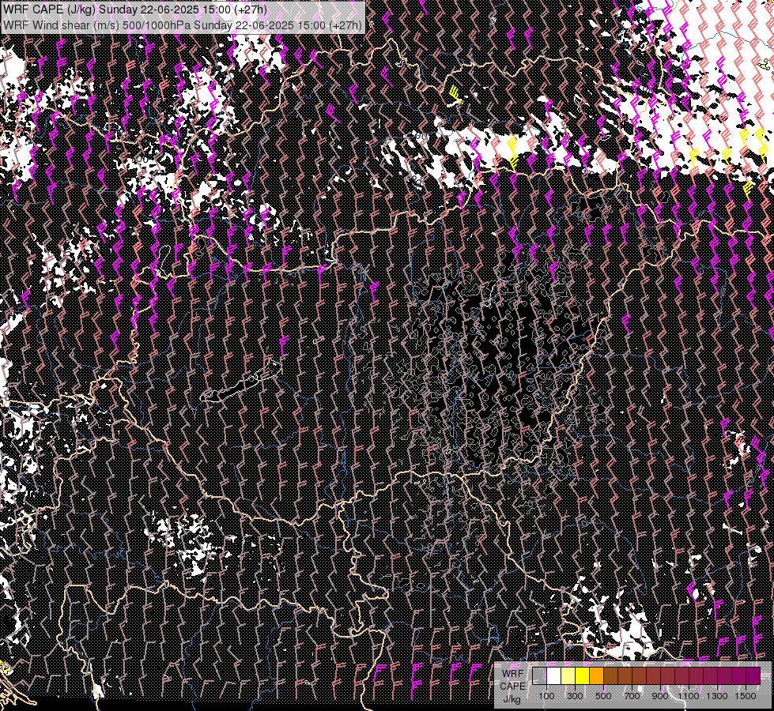Click the 1100 label in the legend
Screen dimensions: 774x711
688,696
